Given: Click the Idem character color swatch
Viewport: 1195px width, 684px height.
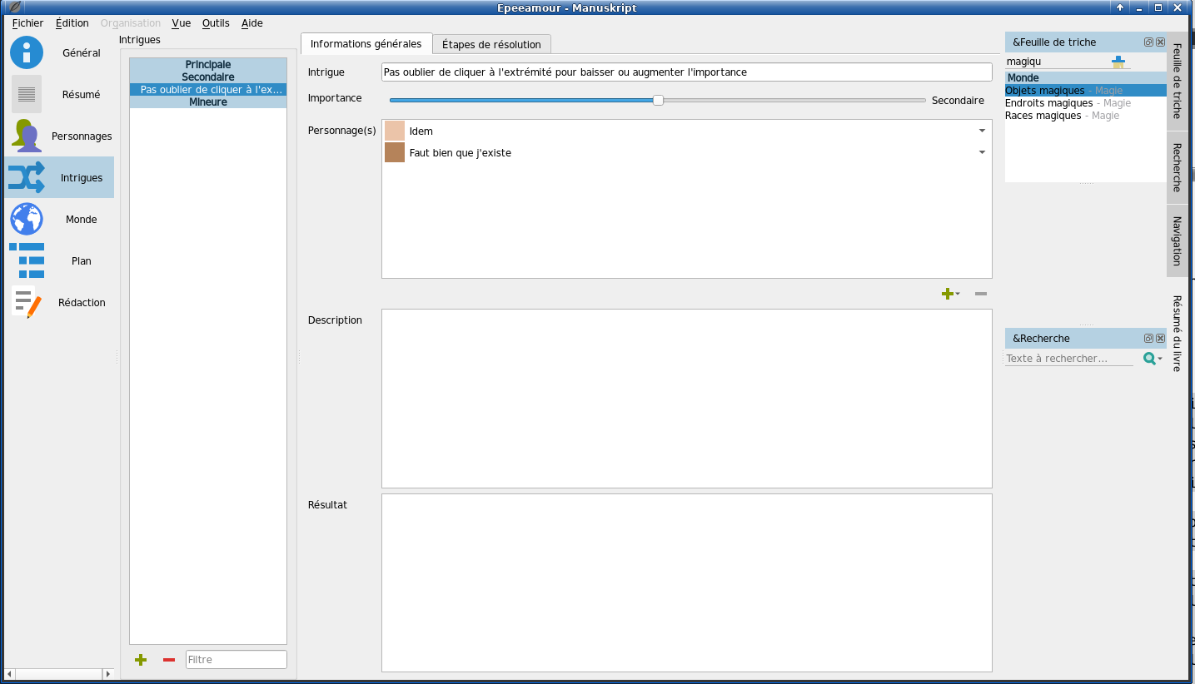Looking at the screenshot, I should click(x=395, y=131).
